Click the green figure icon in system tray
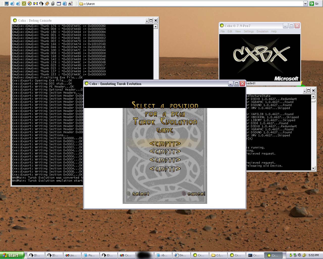The image size is (323, 259). click(291, 255)
